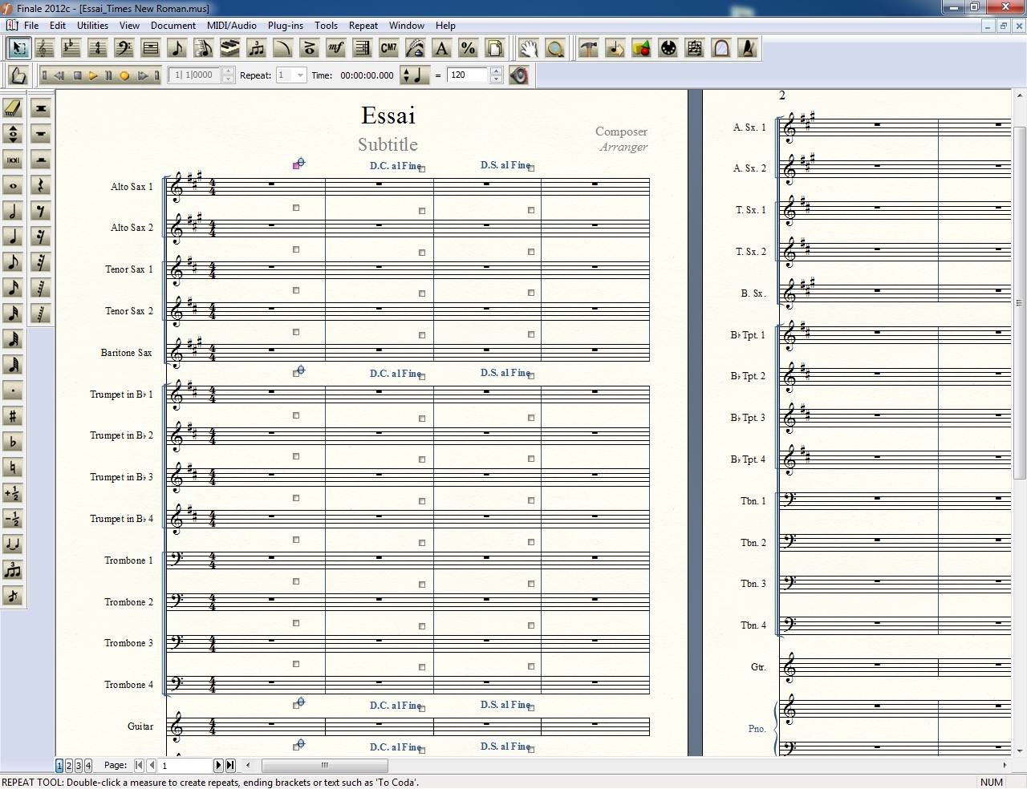
Task: Select the sharp accidental in entry palette
Action: point(13,416)
